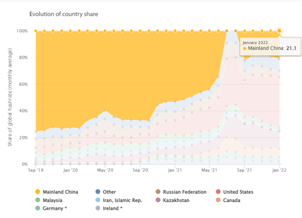
Task: Click the green Malaysia legend dot
Action: 38,200
